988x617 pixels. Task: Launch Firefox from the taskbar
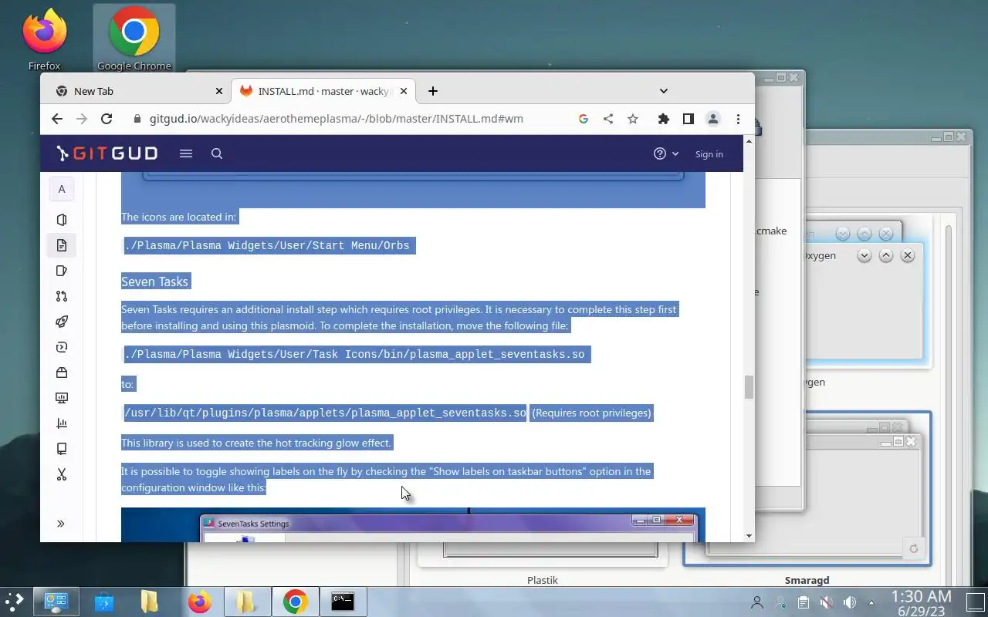[x=199, y=602]
